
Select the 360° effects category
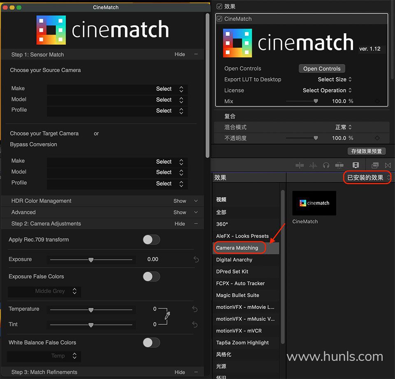[222, 224]
